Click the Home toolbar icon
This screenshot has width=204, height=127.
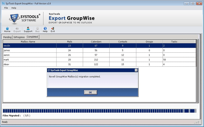(7, 30)
